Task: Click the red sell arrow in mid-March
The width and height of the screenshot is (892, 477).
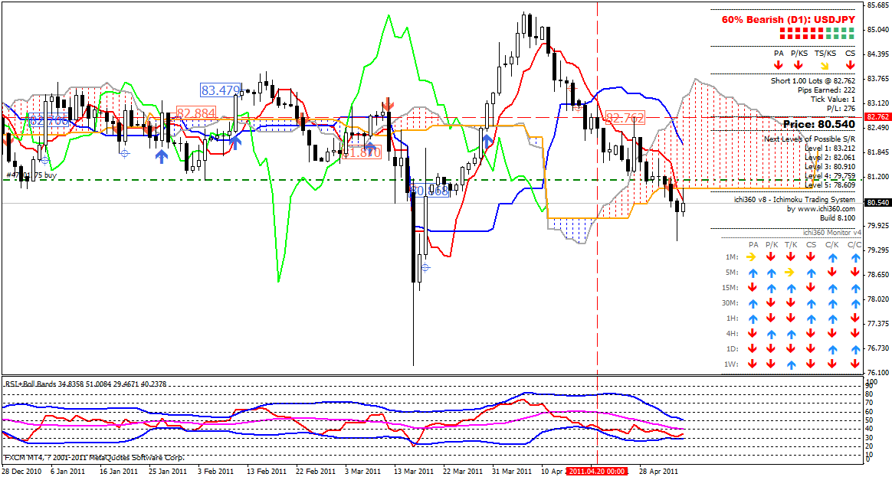Action: click(388, 104)
